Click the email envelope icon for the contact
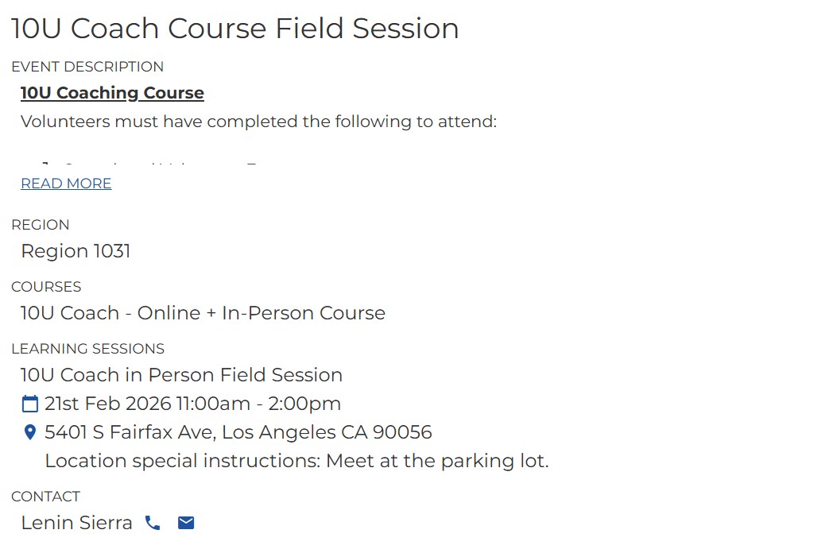The image size is (814, 553). coord(186,523)
